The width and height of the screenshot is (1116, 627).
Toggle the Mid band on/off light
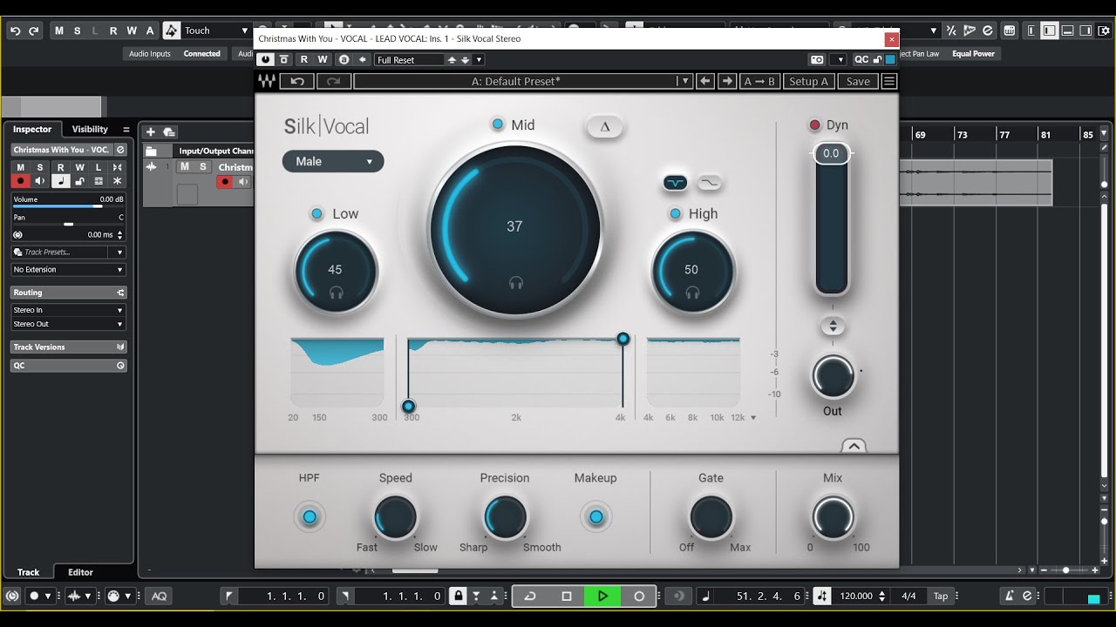point(498,125)
